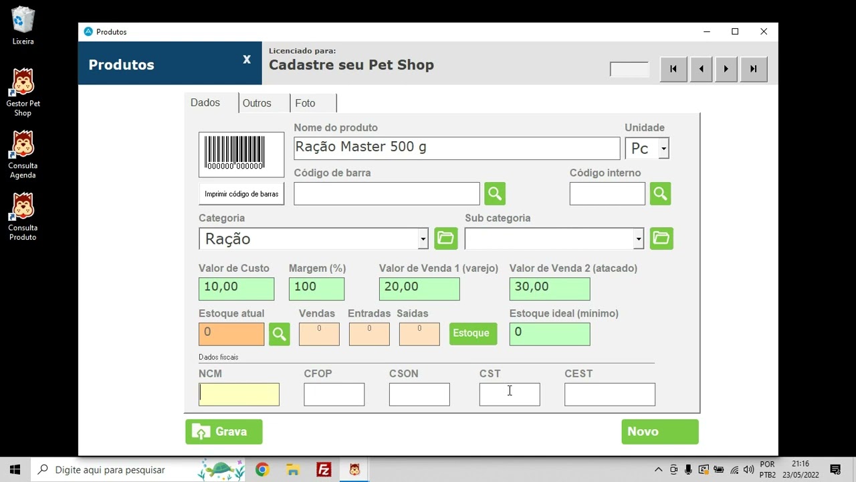The image size is (856, 482).
Task: Open the Wi-Fi network tray icon
Action: (734, 470)
